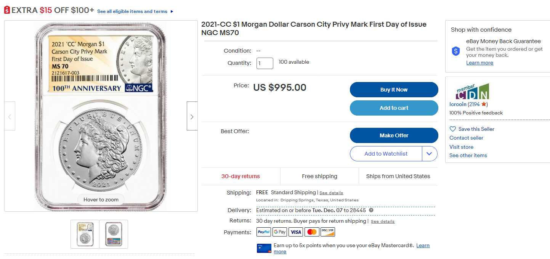Click the Add to cart button
Screen dimensions: 550x259
394,108
